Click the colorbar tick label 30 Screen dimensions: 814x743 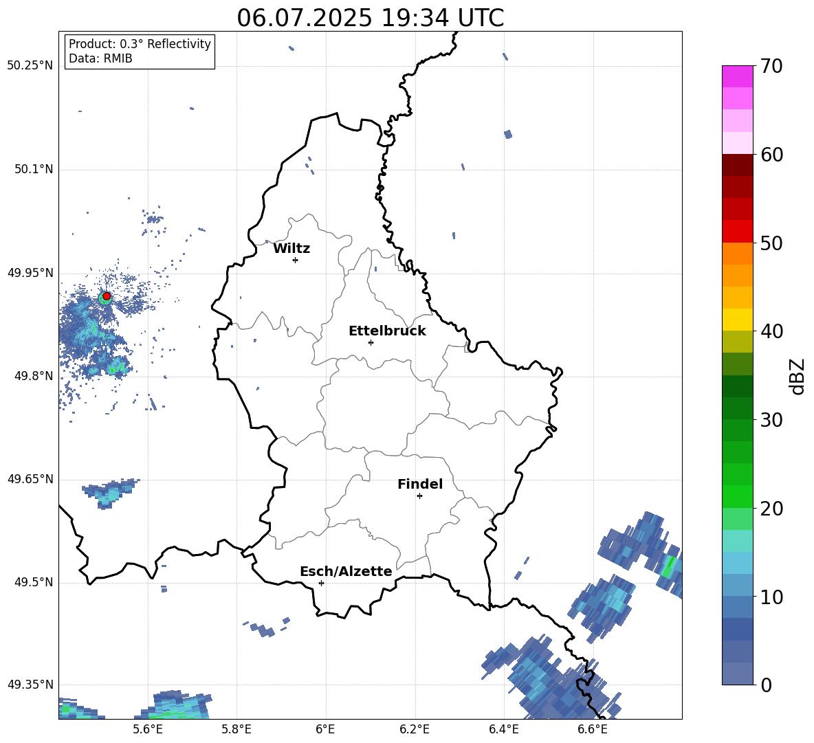point(771,420)
